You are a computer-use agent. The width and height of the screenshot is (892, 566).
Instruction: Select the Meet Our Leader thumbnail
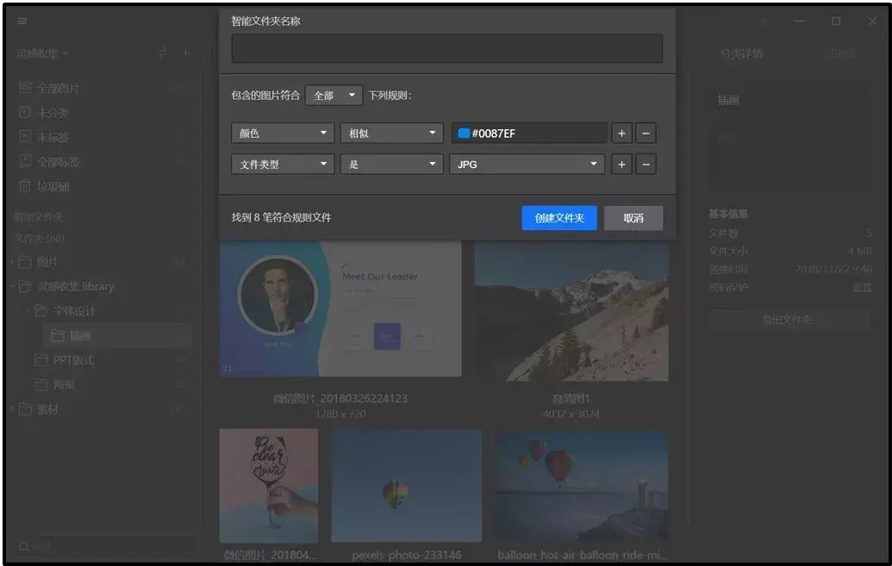[340, 308]
